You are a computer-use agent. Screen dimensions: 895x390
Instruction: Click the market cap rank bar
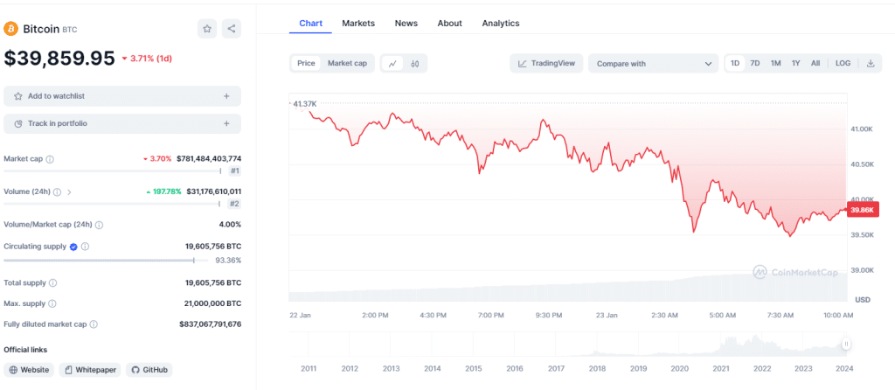pos(113,171)
